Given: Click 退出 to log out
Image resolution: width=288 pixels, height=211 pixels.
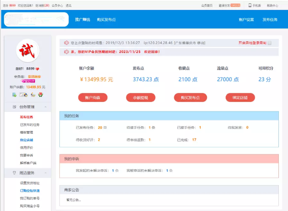Looking at the screenshot, I should 69,6.
